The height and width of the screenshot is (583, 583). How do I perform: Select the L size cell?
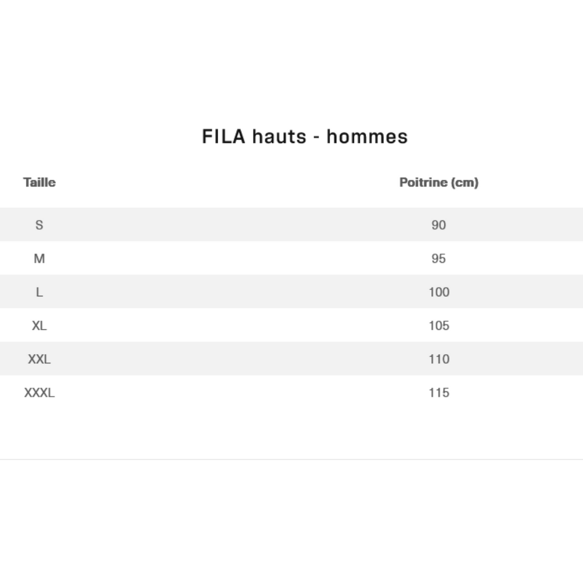[39, 292]
